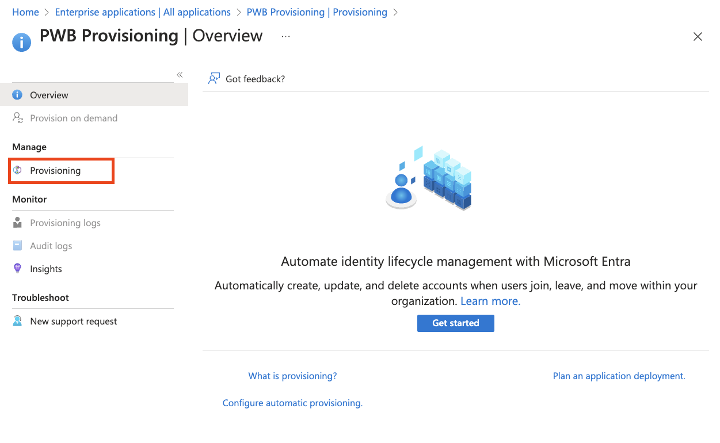
Task: Click the identity lifecycle illustration
Action: (429, 178)
